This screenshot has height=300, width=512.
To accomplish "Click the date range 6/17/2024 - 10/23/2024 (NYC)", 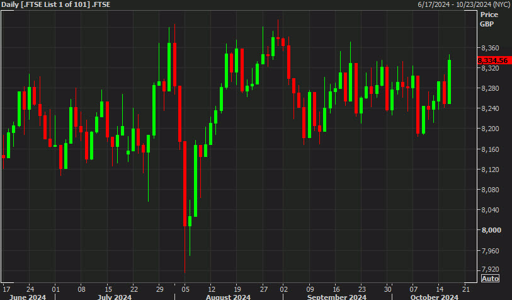I will tap(464, 4).
